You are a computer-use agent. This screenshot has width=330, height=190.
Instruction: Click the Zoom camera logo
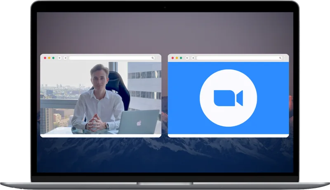229,98
